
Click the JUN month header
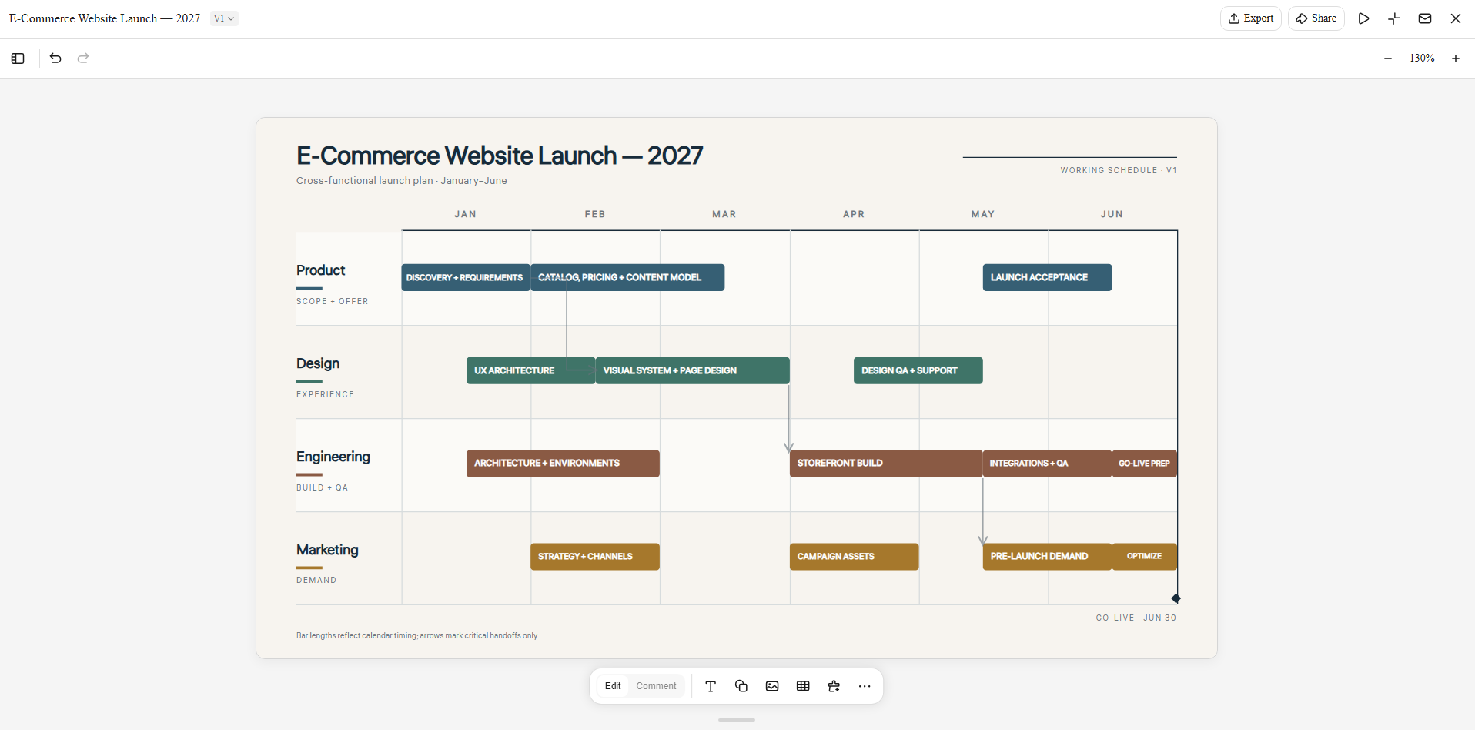tap(1112, 214)
